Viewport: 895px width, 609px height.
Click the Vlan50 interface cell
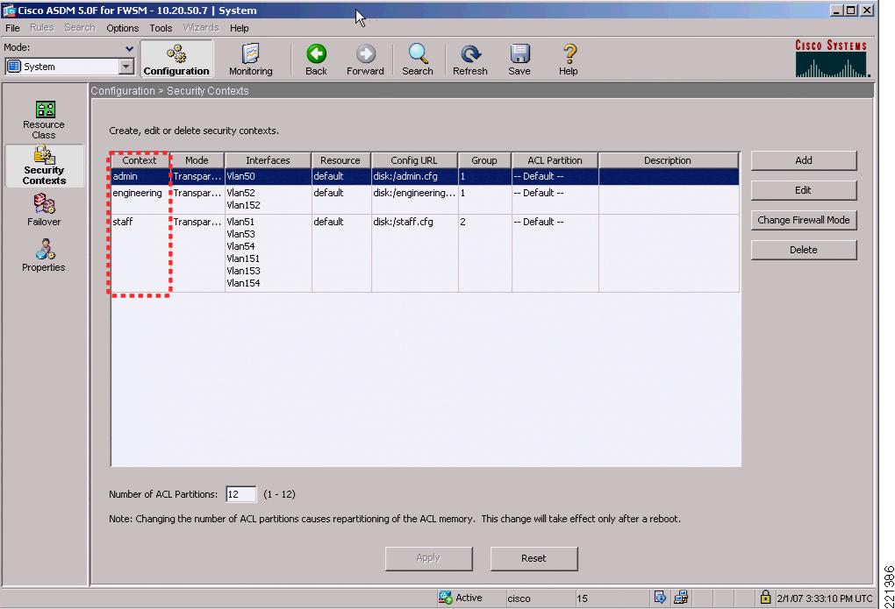(268, 177)
